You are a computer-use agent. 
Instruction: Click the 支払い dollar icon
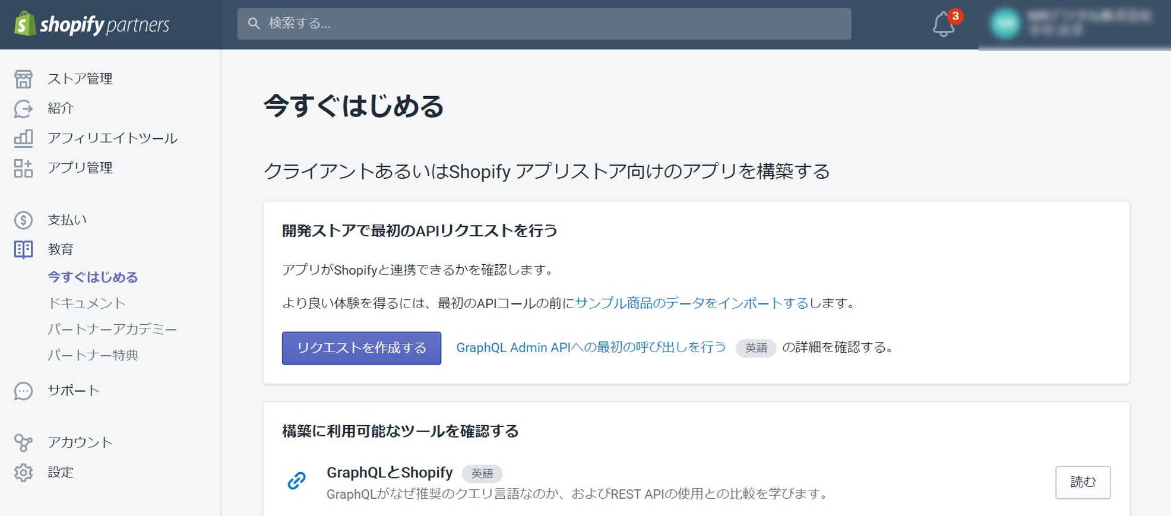pos(23,220)
